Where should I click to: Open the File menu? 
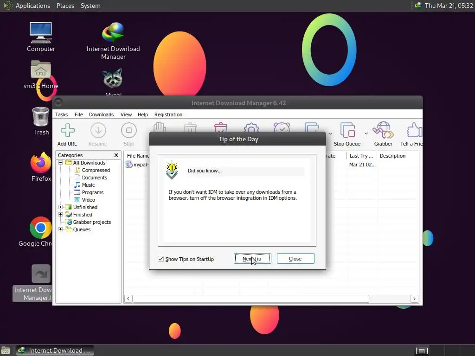79,114
